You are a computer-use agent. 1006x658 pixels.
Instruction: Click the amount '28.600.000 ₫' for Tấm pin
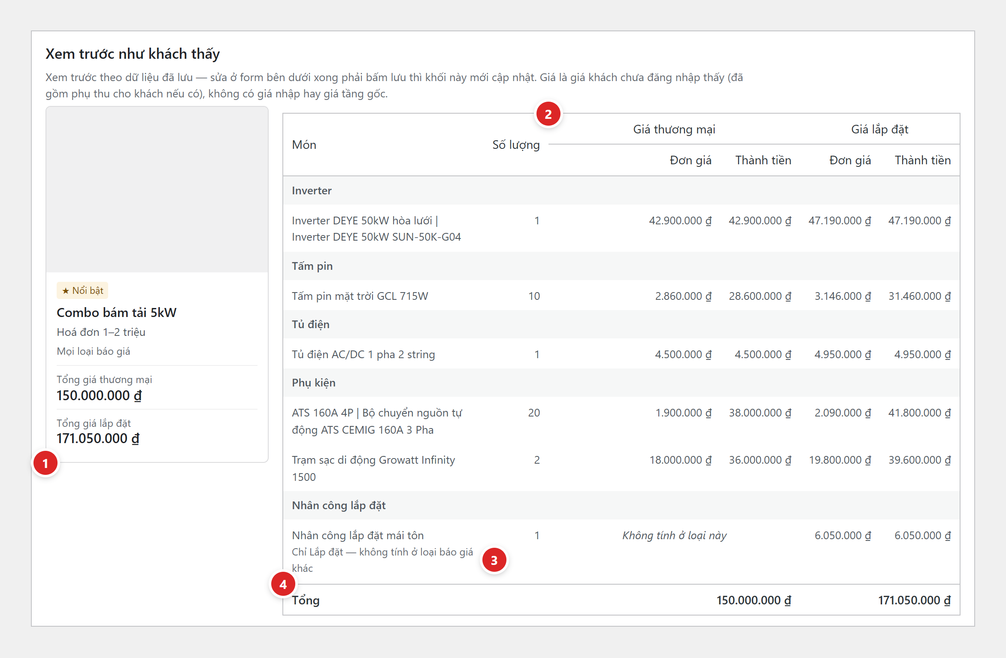(x=760, y=296)
